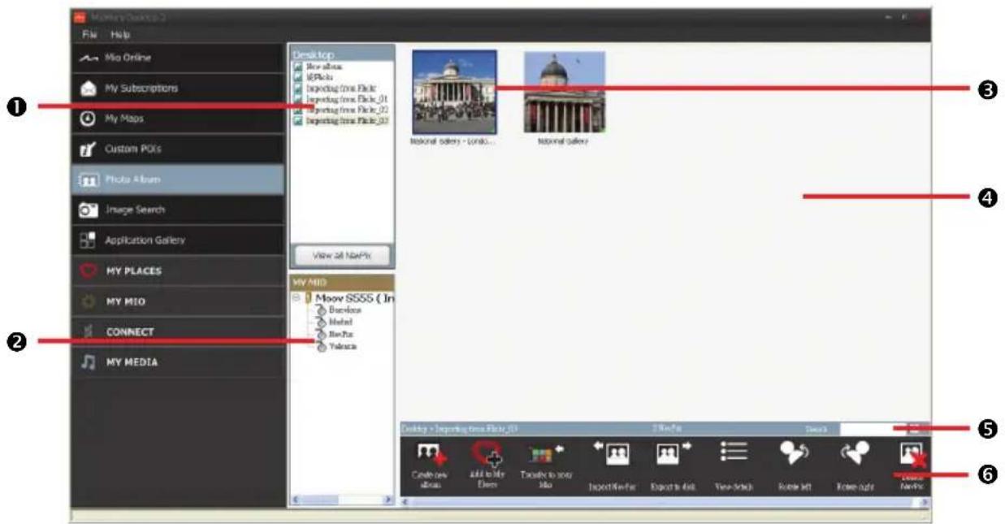
Task: Click the MY PLACES heart icon
Action: point(89,271)
